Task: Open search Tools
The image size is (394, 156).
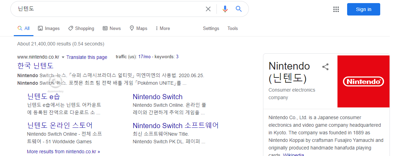Action: tap(233, 28)
